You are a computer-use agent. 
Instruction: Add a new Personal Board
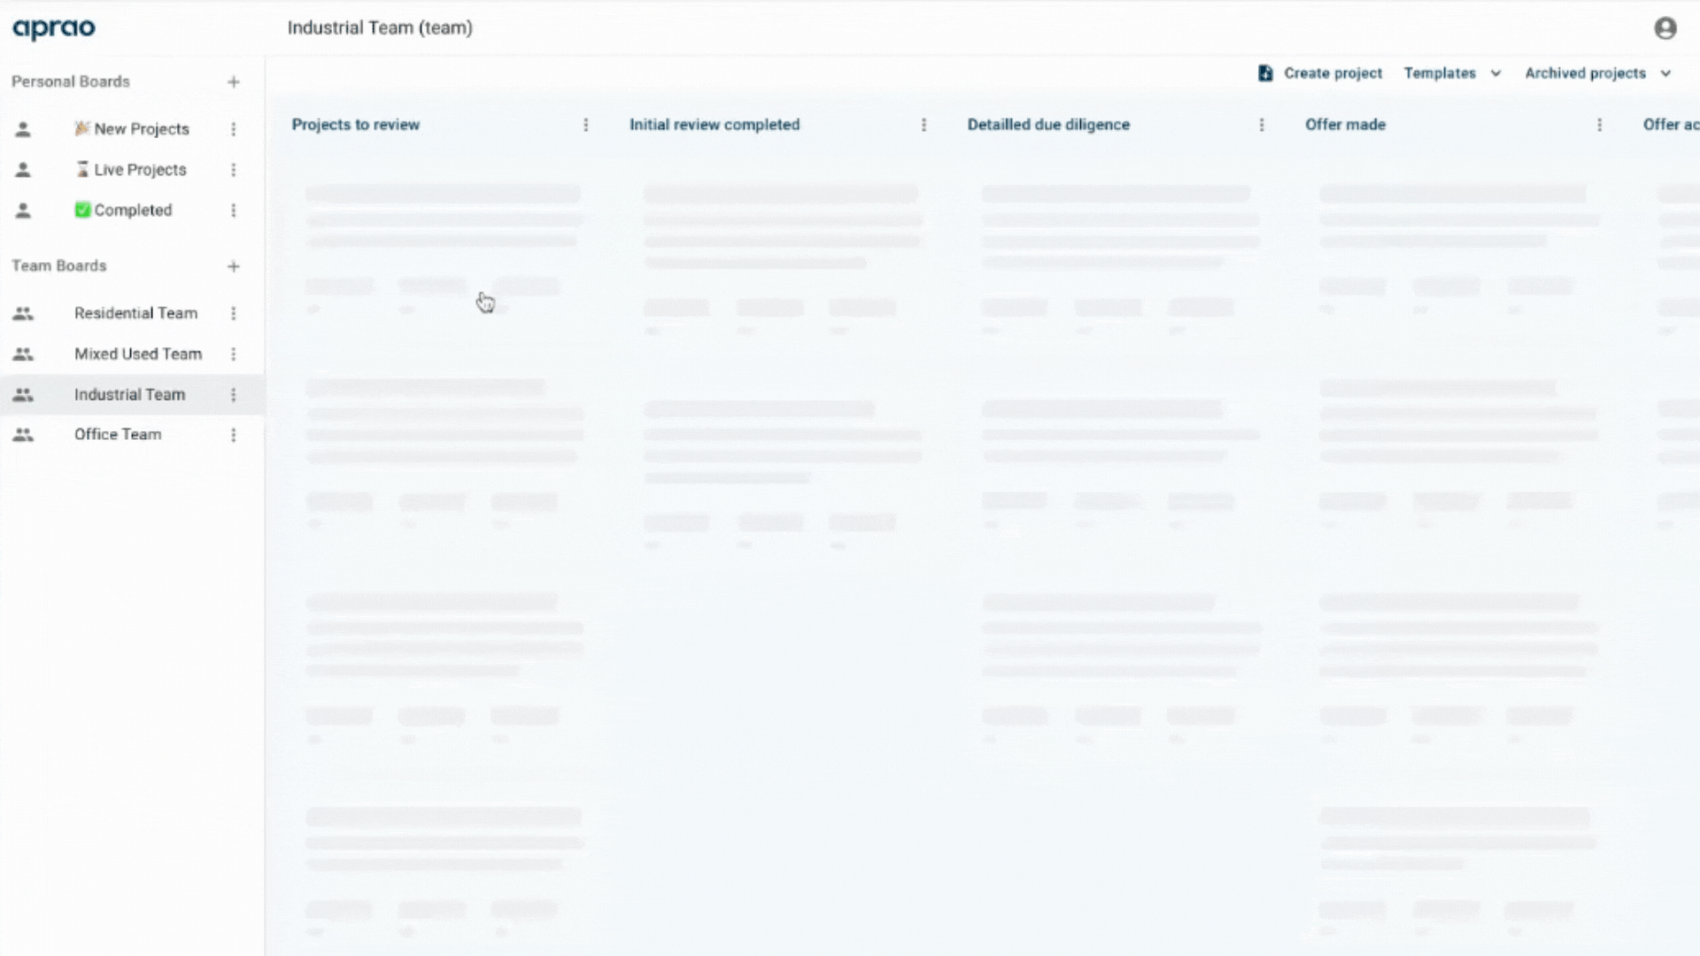click(x=234, y=81)
